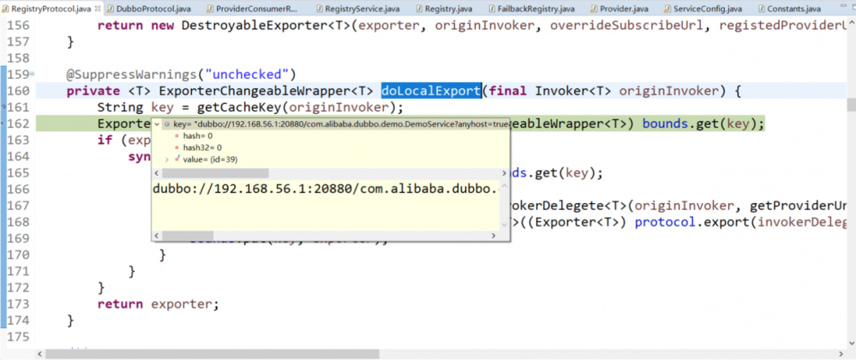Open the Registry.java tab
Image resolution: width=856 pixels, height=360 pixels.
tap(443, 9)
